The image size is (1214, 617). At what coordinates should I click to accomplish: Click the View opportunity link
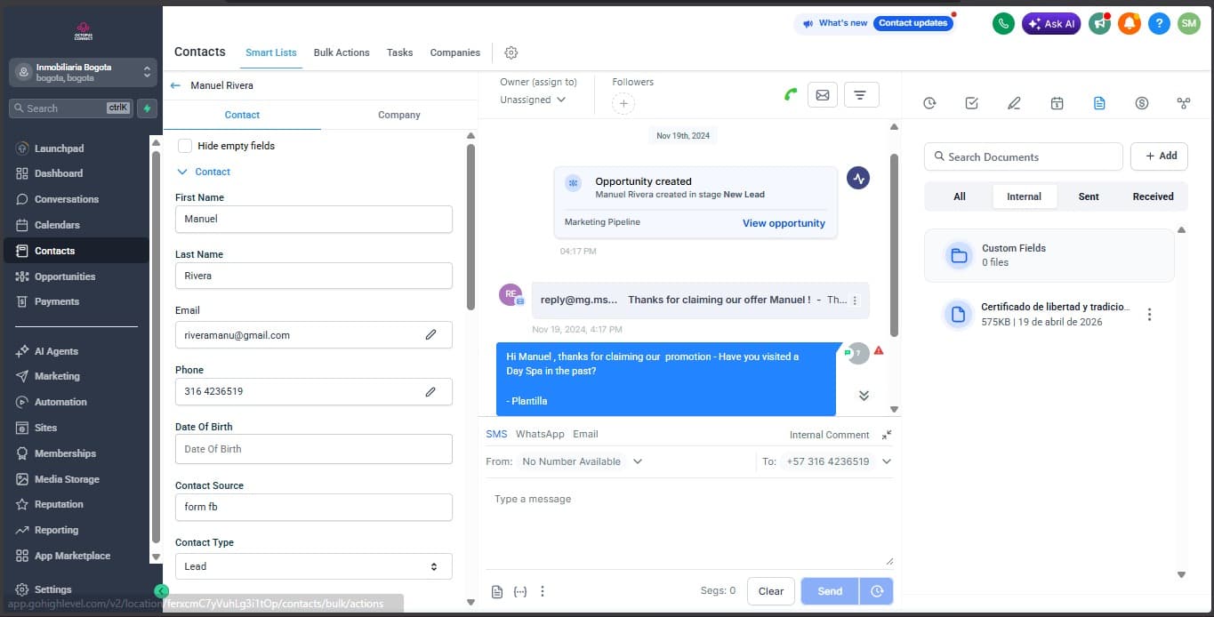784,223
